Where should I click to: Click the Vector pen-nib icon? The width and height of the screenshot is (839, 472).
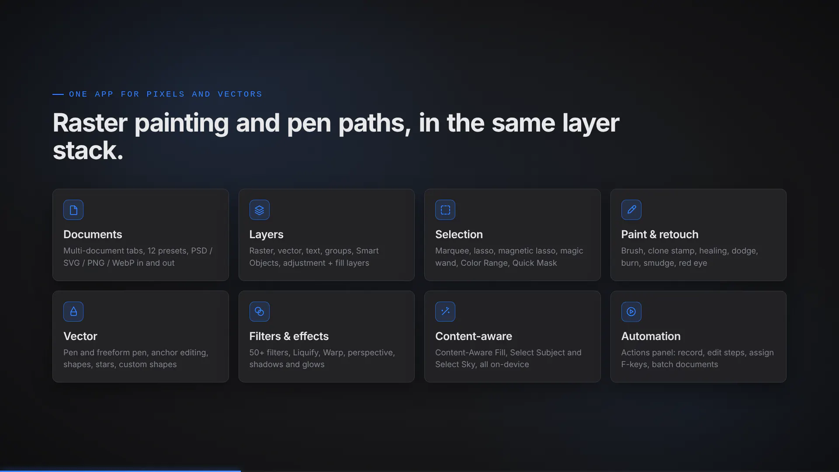[73, 312]
